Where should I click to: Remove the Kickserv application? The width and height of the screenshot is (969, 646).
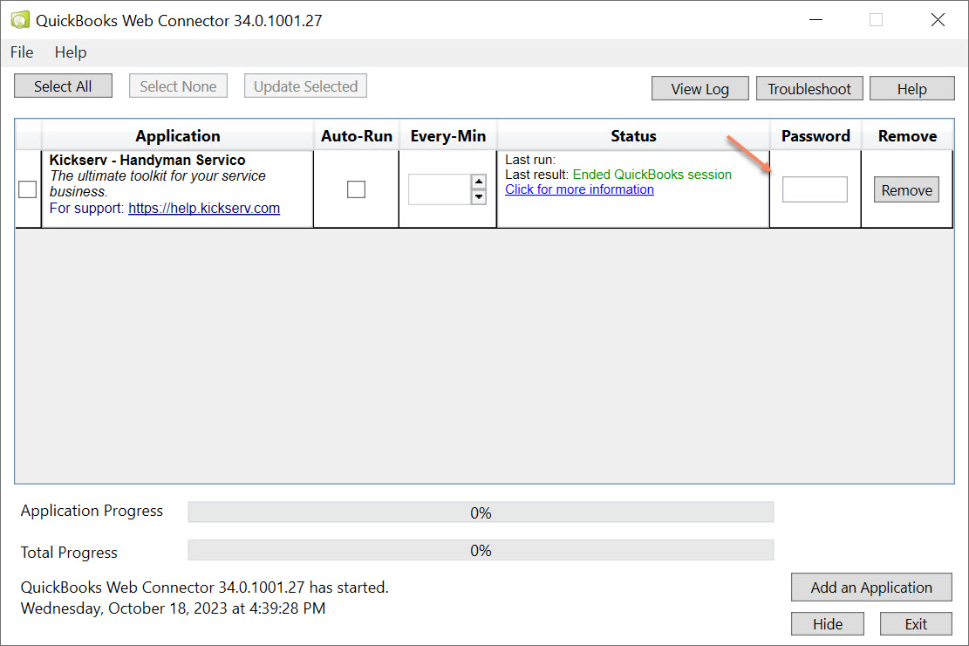click(x=906, y=190)
